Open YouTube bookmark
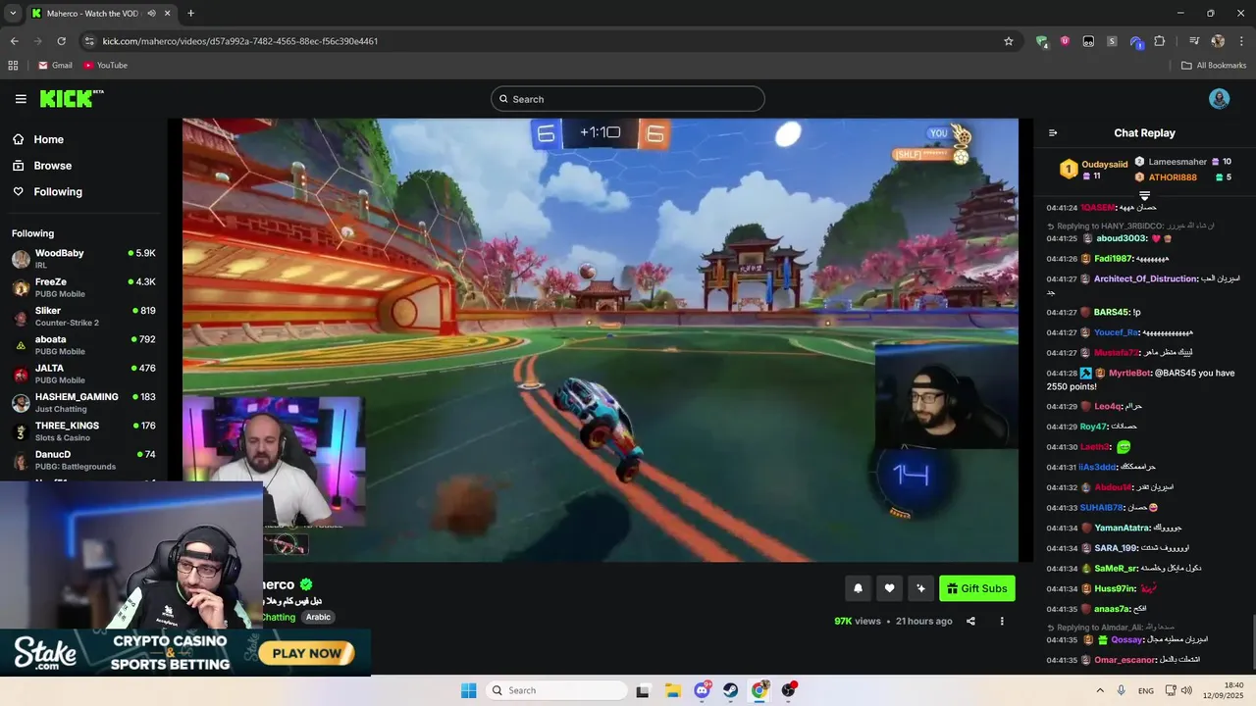This screenshot has width=1256, height=706. pyautogui.click(x=106, y=65)
